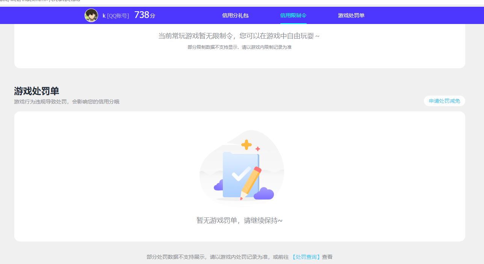Image resolution: width=484 pixels, height=264 pixels.
Task: Go to the 游戏处罚单 tab in the header
Action: (x=351, y=15)
